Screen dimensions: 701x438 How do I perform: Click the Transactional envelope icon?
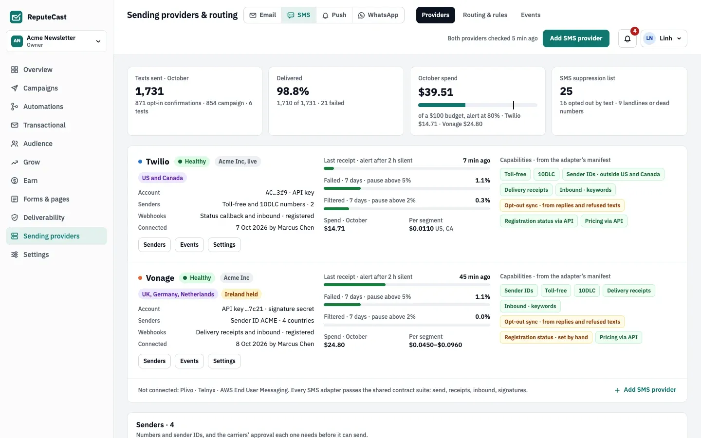15,125
